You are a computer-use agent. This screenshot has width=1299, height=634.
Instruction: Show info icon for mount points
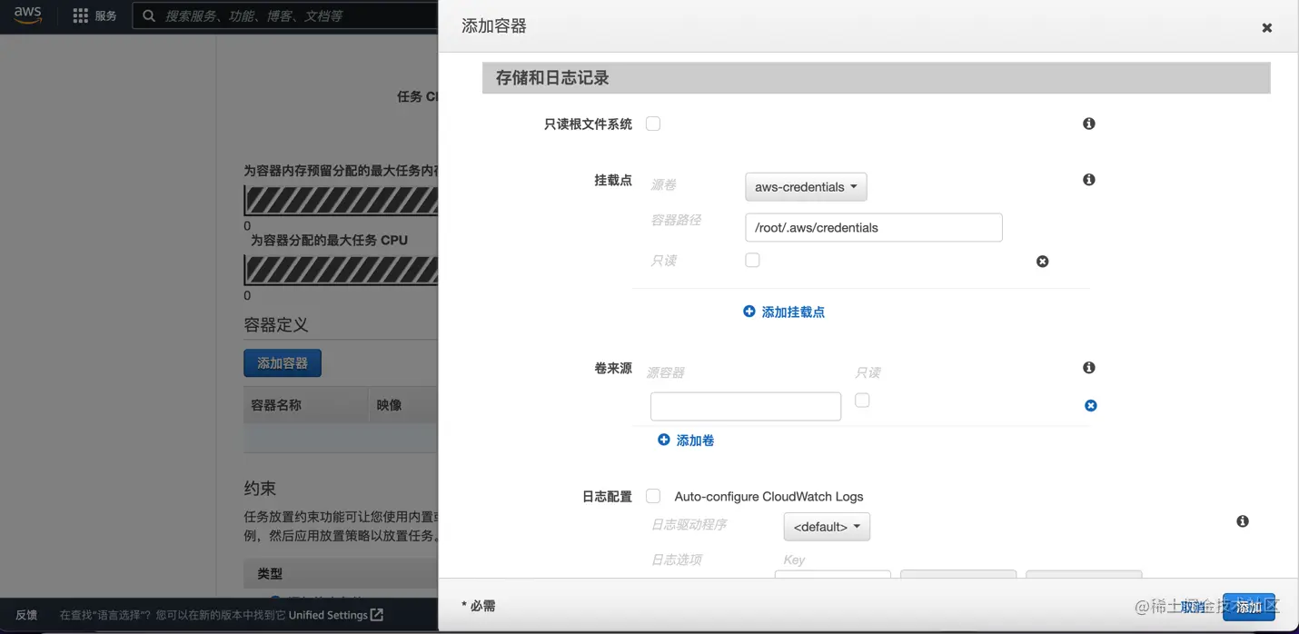(x=1089, y=180)
